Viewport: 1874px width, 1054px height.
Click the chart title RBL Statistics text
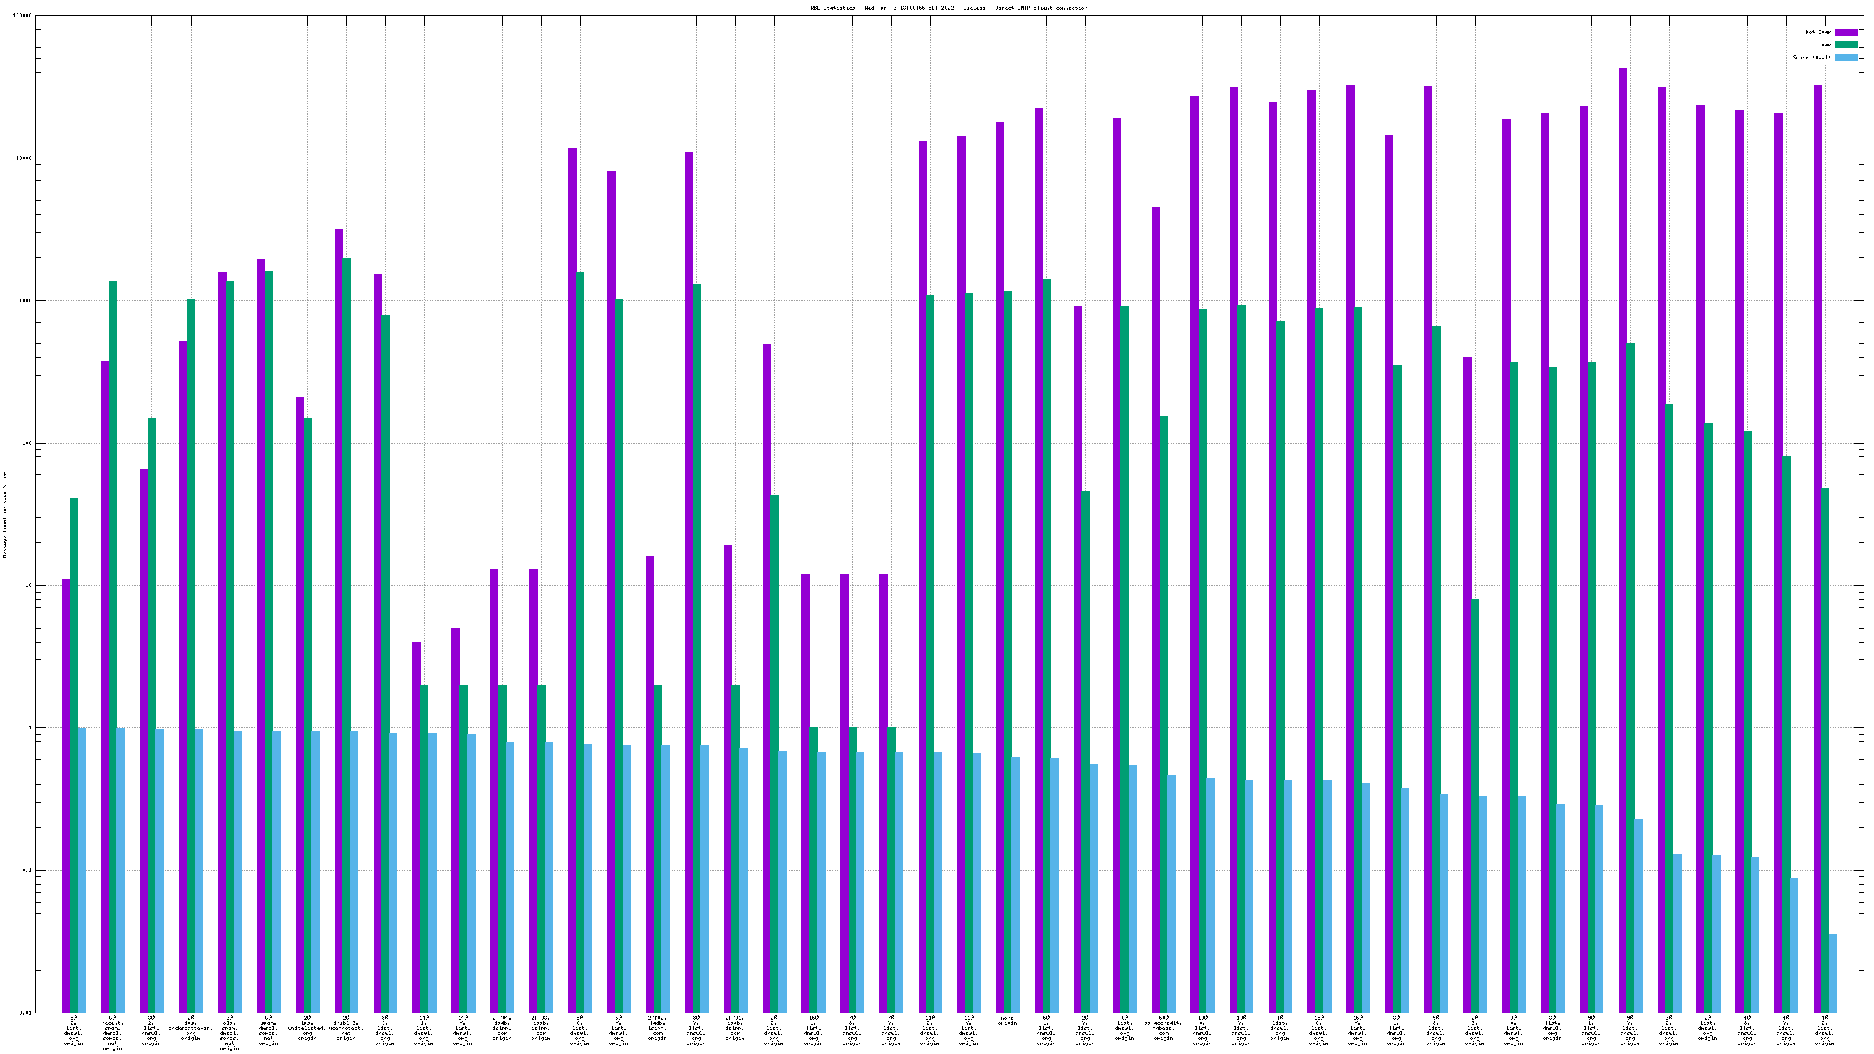[x=948, y=8]
